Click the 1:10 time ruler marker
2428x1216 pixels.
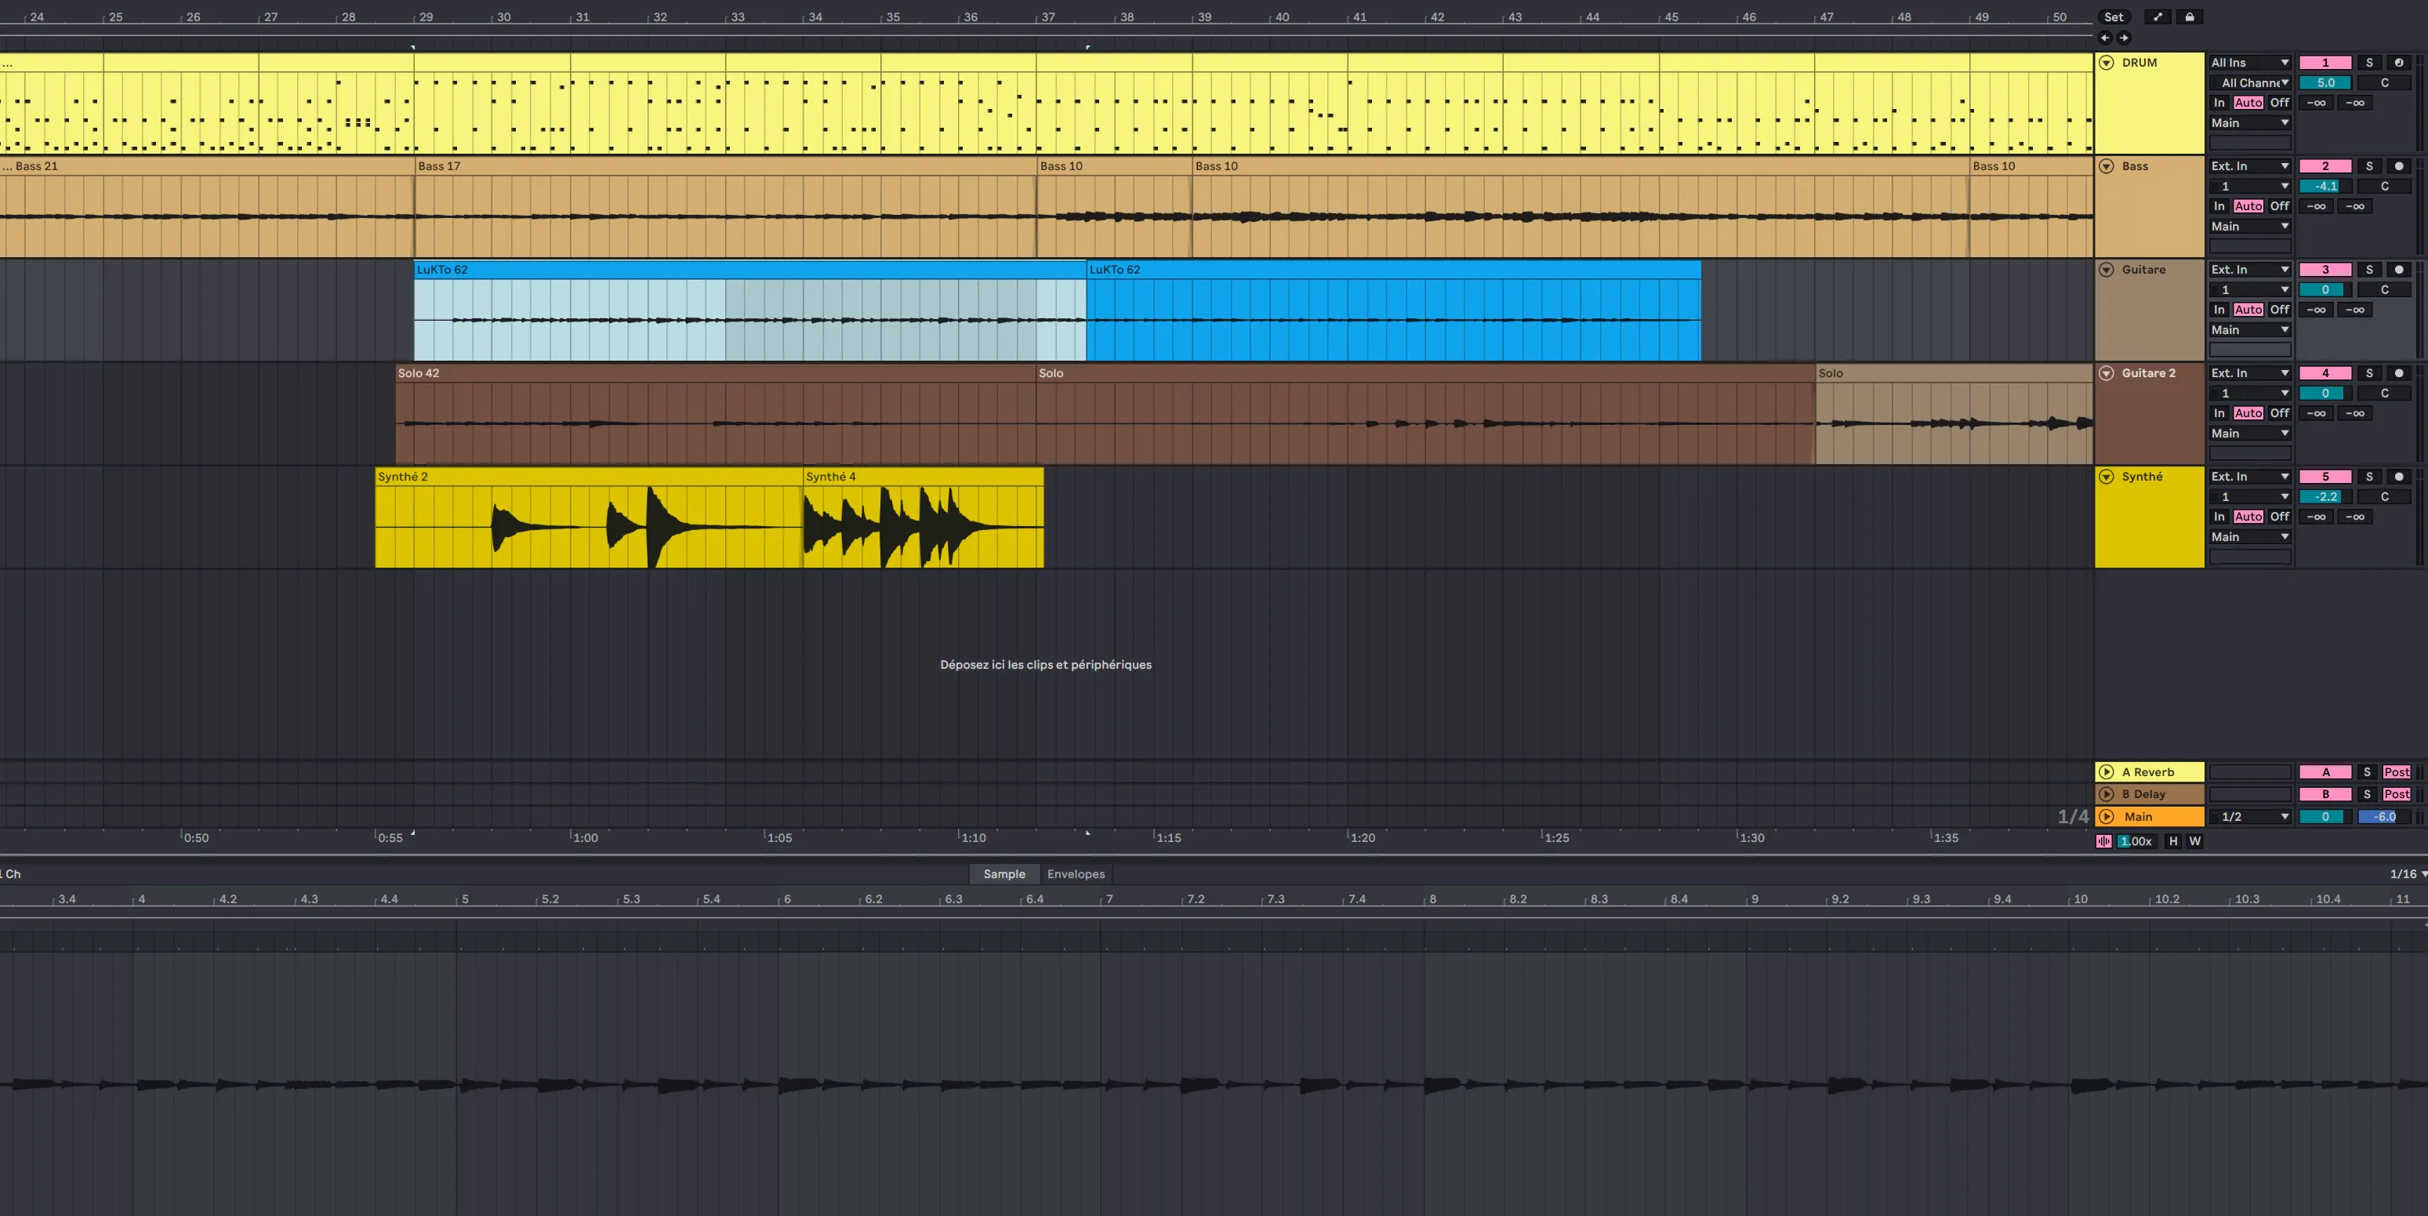click(974, 838)
